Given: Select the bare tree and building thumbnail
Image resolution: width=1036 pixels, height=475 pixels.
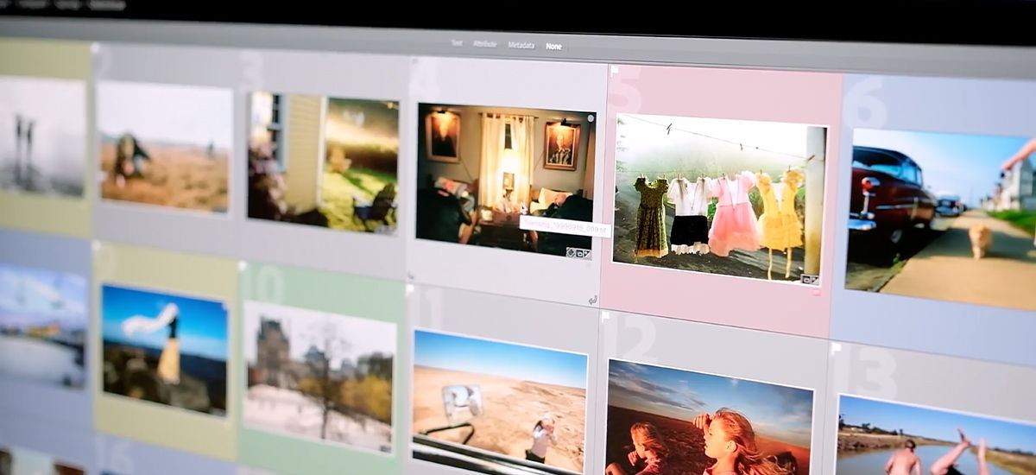Looking at the screenshot, I should click(319, 376).
